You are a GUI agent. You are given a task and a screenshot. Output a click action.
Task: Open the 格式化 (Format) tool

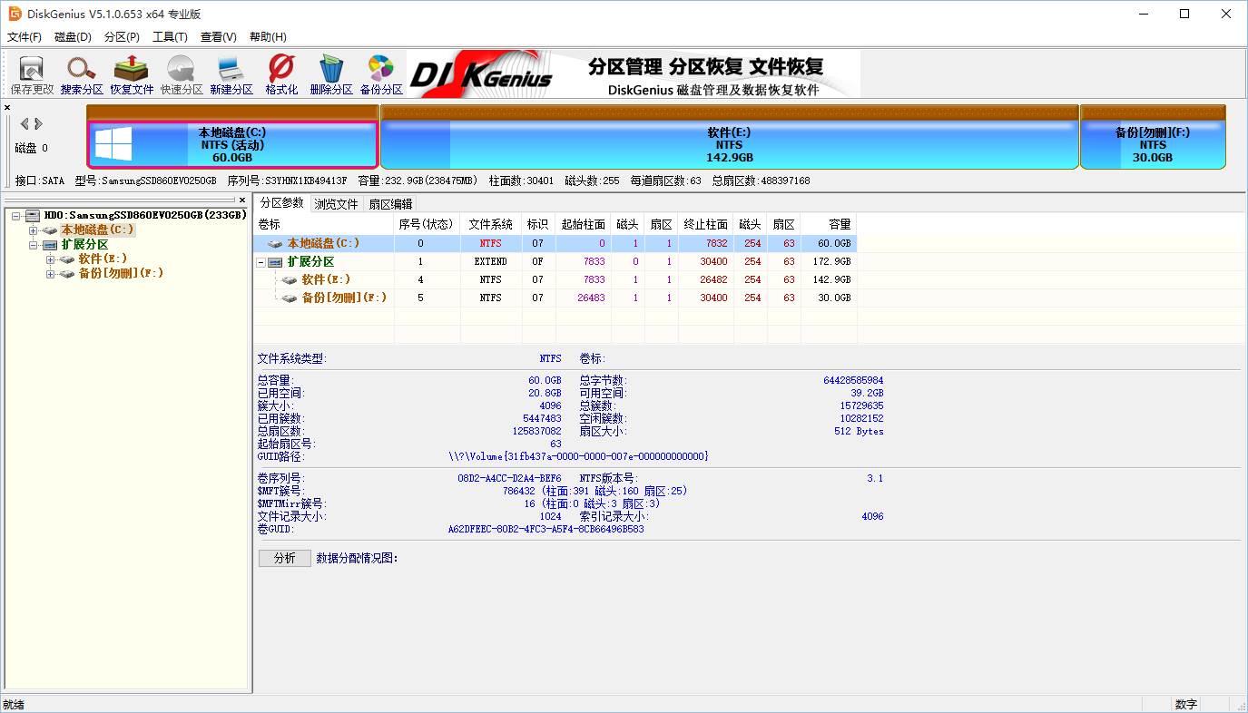pos(280,73)
